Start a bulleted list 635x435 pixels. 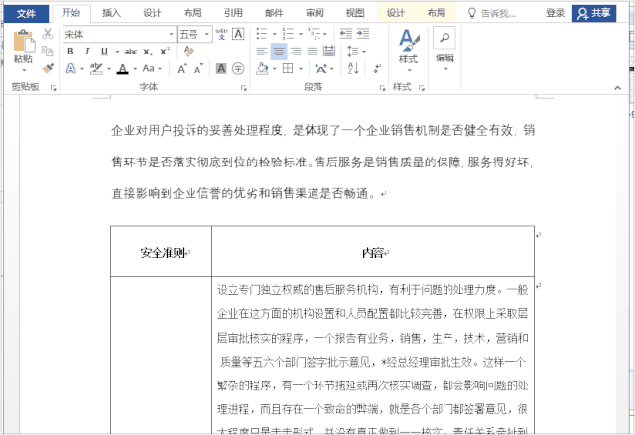coord(262,34)
